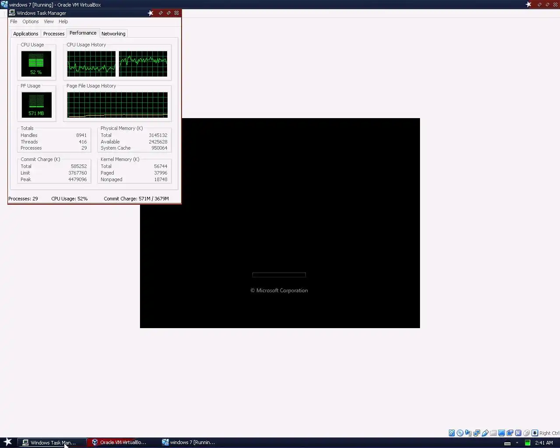Open the File menu in Task Manager

[14, 21]
